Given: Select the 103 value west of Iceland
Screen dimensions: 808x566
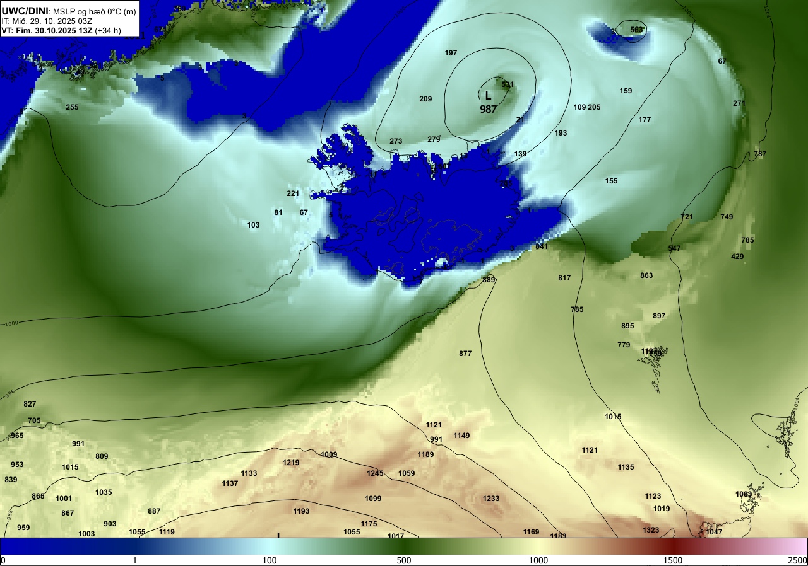Looking at the screenshot, I should (253, 225).
